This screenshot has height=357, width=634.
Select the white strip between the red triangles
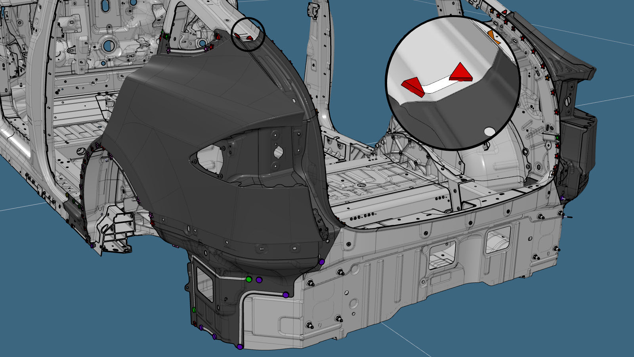click(x=436, y=84)
